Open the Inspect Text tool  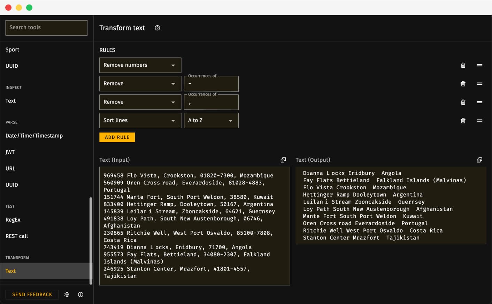[x=10, y=101]
